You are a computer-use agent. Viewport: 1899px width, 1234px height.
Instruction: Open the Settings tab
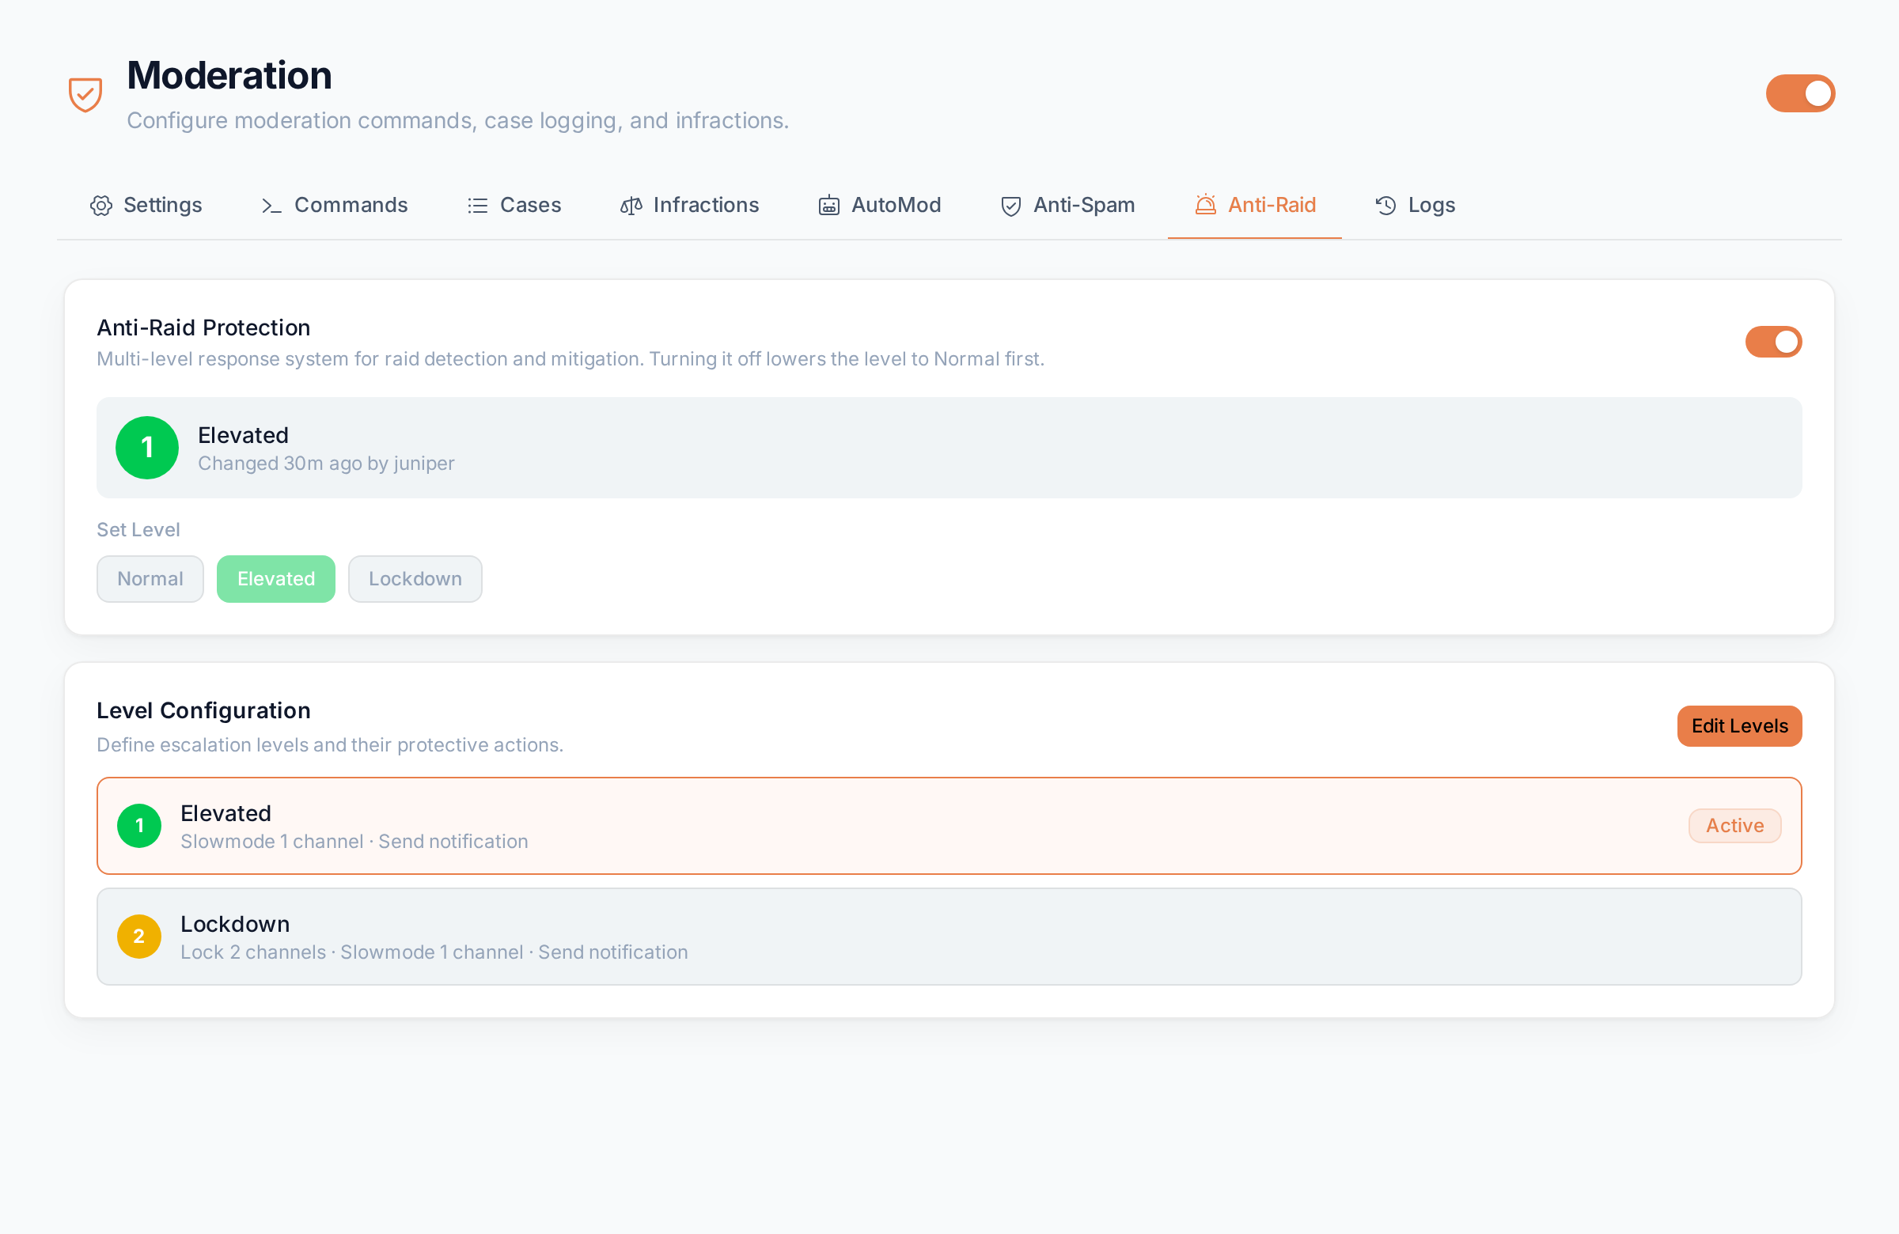tap(146, 205)
